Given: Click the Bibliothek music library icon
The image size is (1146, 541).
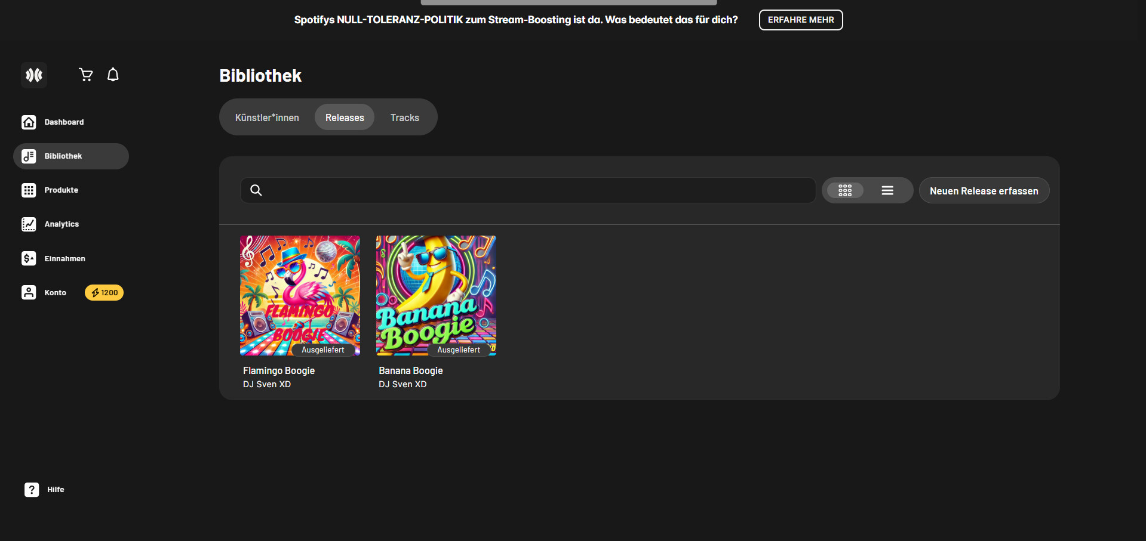Looking at the screenshot, I should point(29,156).
